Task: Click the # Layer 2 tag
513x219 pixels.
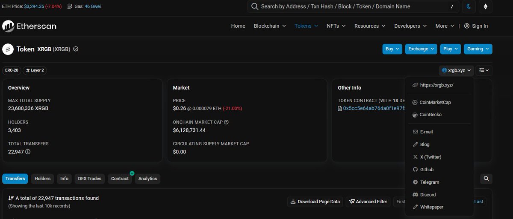Action: click(x=35, y=70)
